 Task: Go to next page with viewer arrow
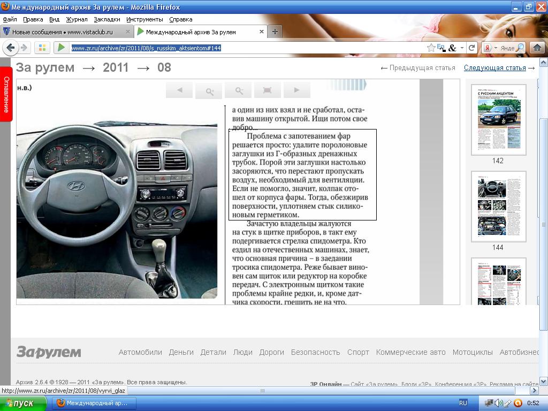tap(297, 90)
